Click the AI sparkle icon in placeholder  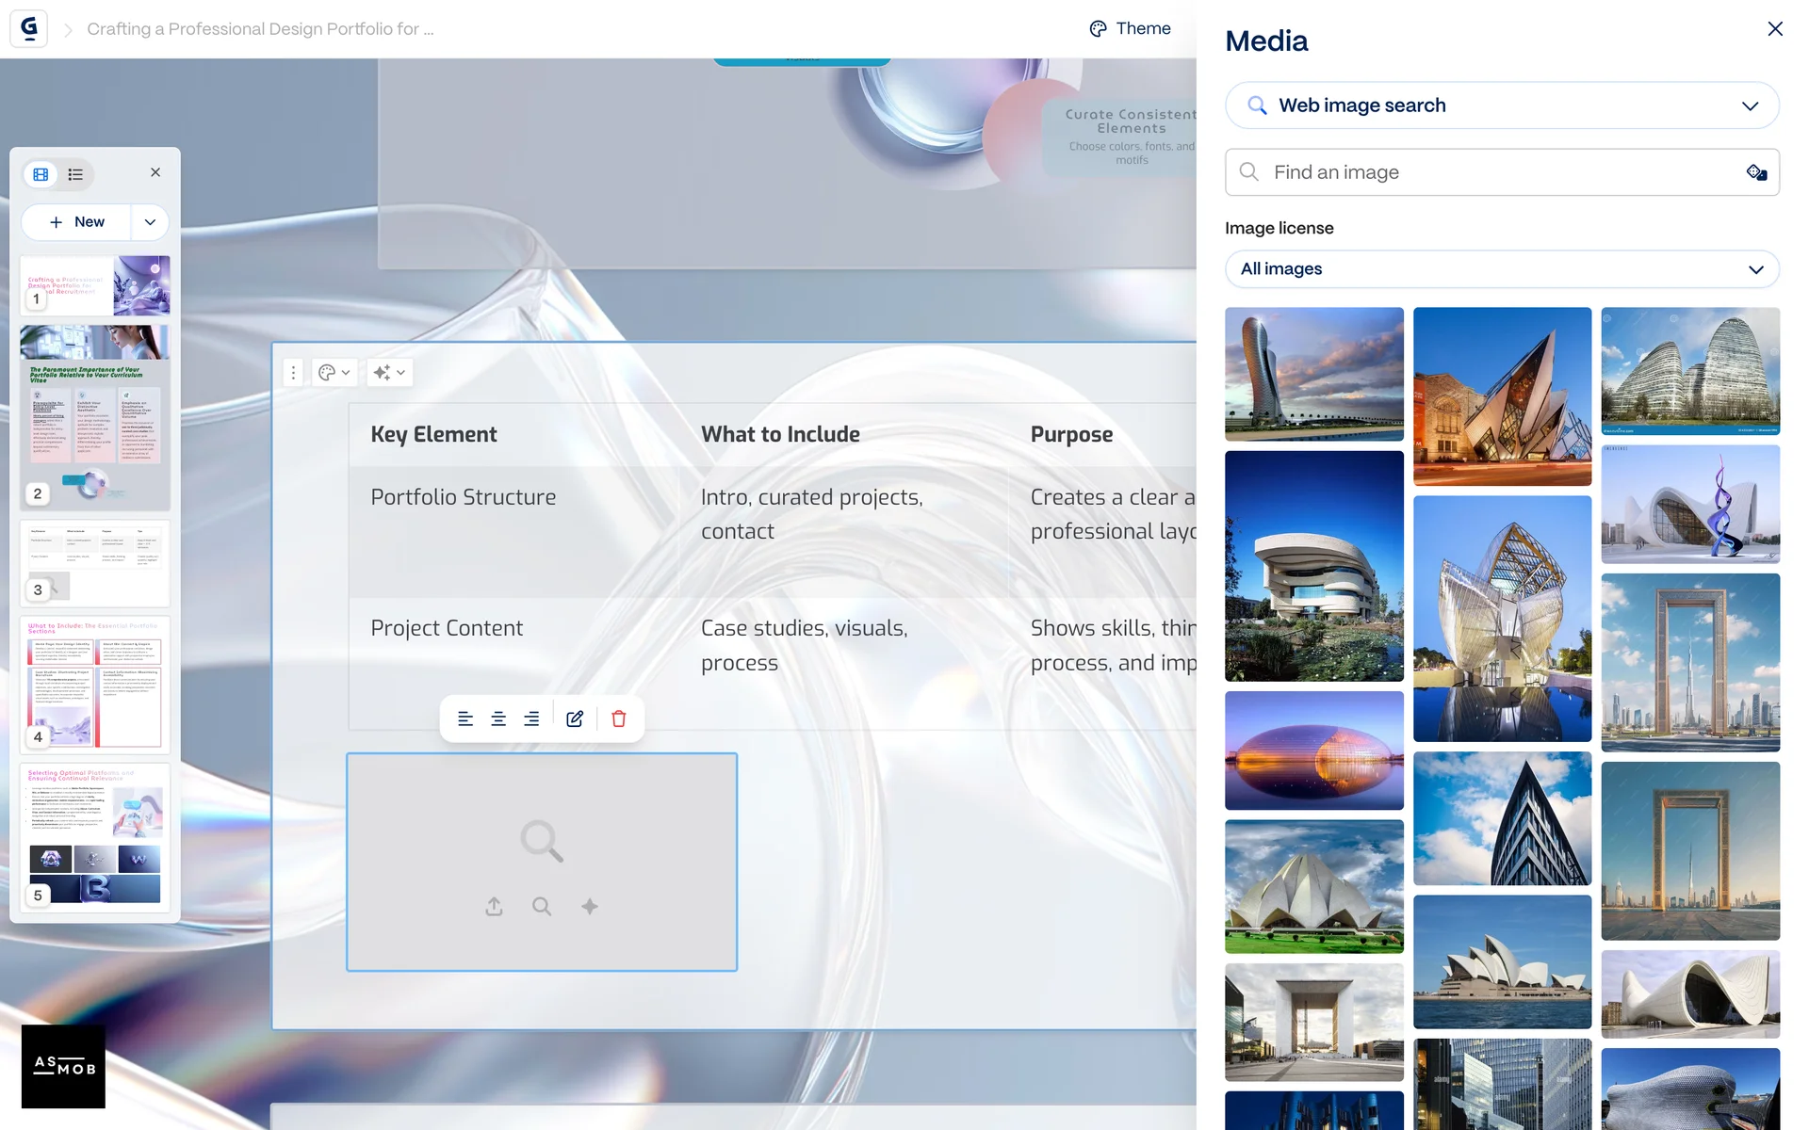(590, 906)
